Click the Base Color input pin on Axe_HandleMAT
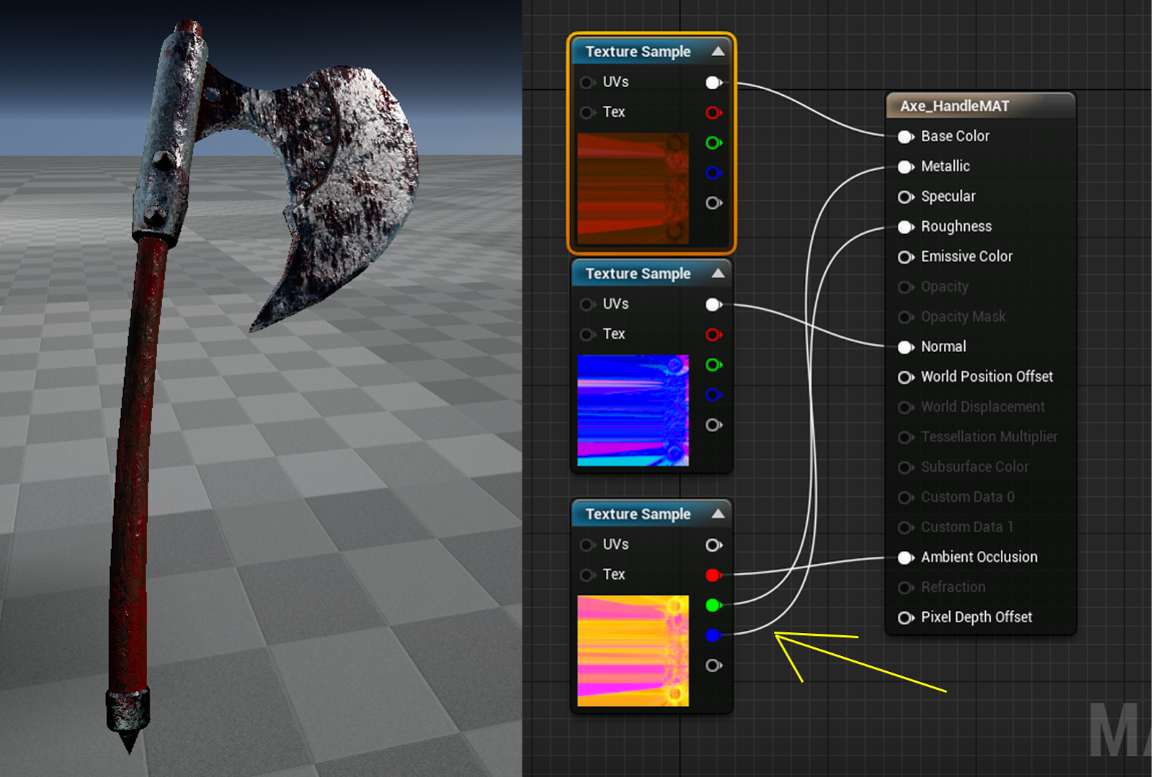Image resolution: width=1153 pixels, height=777 pixels. 906,137
